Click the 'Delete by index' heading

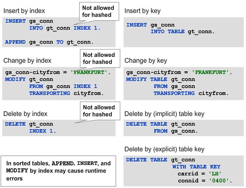tap(25, 113)
